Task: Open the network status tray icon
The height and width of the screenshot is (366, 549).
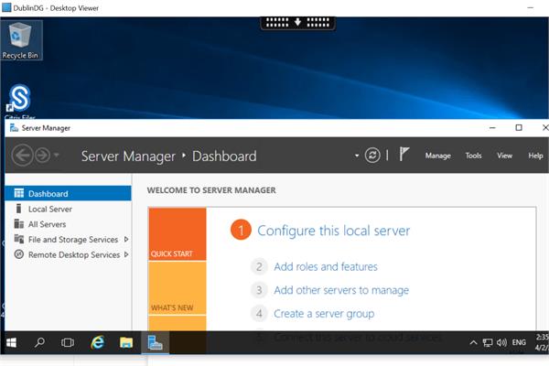Action: [x=488, y=342]
